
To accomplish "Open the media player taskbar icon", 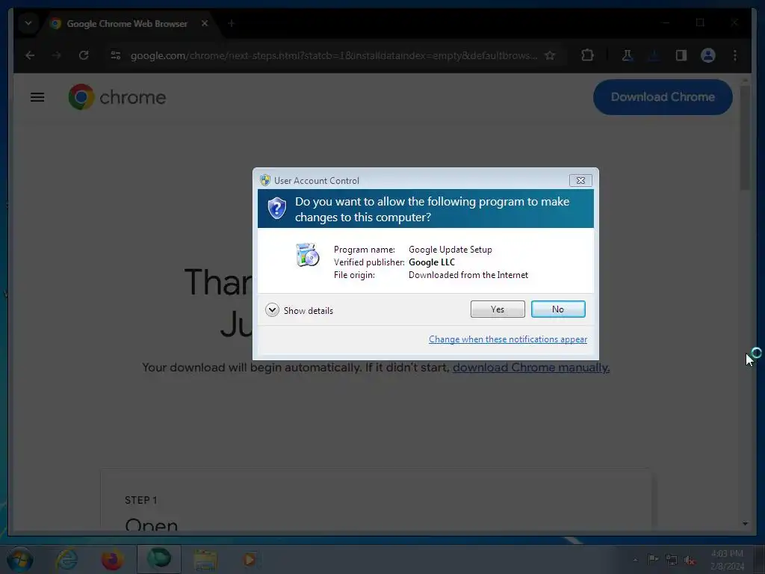I will tap(250, 559).
